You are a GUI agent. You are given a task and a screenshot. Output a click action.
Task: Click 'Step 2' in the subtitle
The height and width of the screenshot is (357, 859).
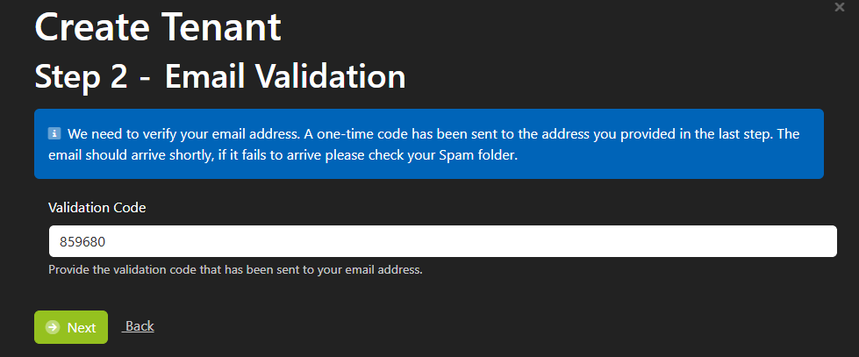click(81, 78)
